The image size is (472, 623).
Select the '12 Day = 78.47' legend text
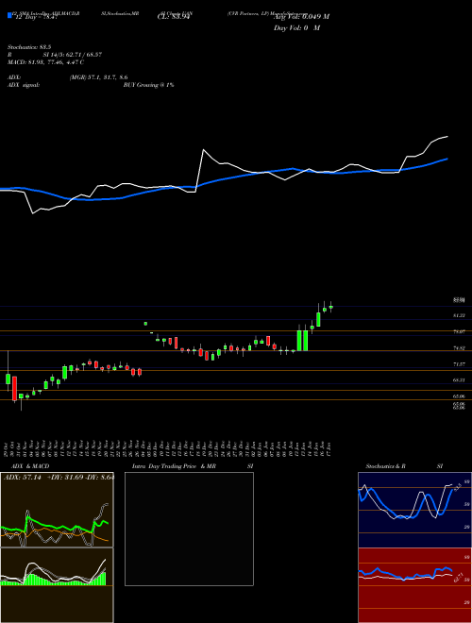(x=37, y=17)
